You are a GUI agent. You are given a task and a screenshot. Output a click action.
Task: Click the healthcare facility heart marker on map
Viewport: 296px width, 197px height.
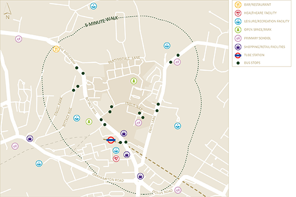(x=116, y=159)
